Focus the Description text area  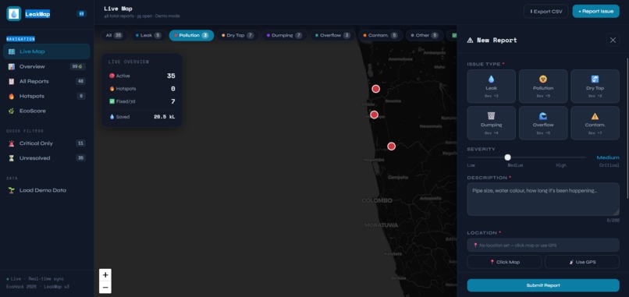[x=543, y=200]
